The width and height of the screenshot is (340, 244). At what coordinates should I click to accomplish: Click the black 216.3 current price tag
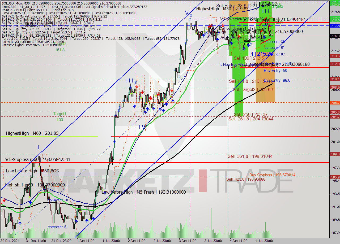pyautogui.click(x=335, y=36)
